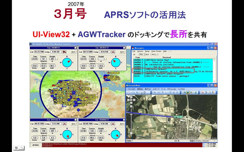Click the pan right arrow on the satellite map
Image resolution: width=244 pixels, height=152 pixels.
(x=134, y=100)
